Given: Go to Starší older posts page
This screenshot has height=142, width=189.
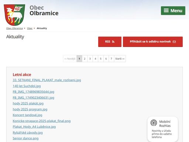Looking at the screenshot, I should coord(120,59).
